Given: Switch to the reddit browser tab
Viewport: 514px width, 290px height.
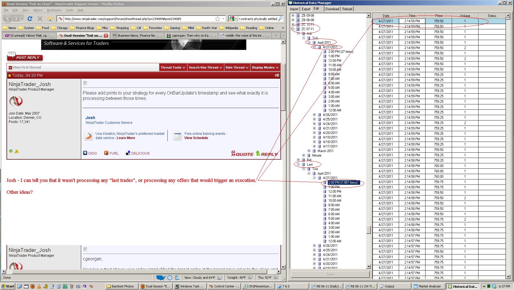Looking at the screenshot, I should pyautogui.click(x=245, y=36).
